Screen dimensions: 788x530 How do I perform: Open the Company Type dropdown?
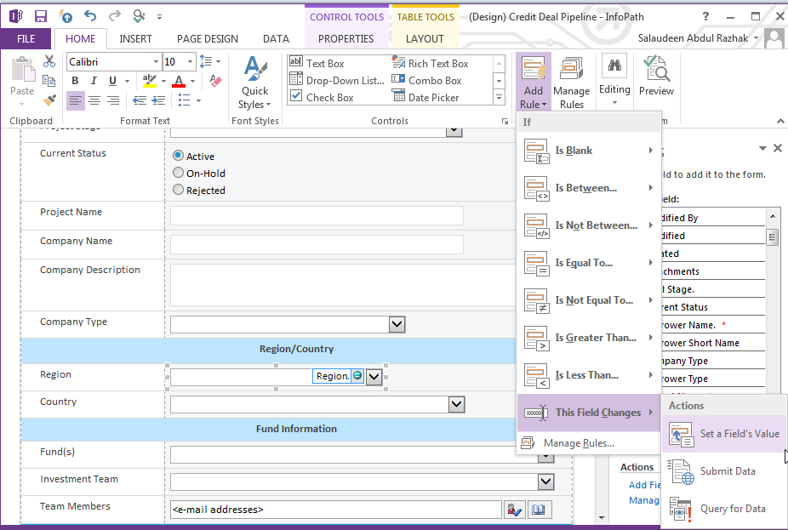click(397, 324)
